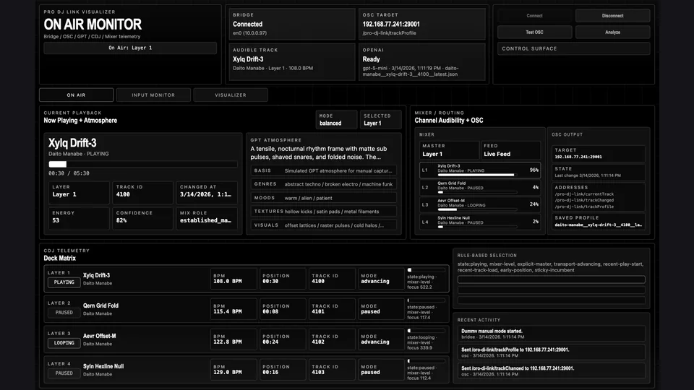Click the Master Layer 1 box
Image resolution: width=694 pixels, height=390 pixels.
pos(449,150)
